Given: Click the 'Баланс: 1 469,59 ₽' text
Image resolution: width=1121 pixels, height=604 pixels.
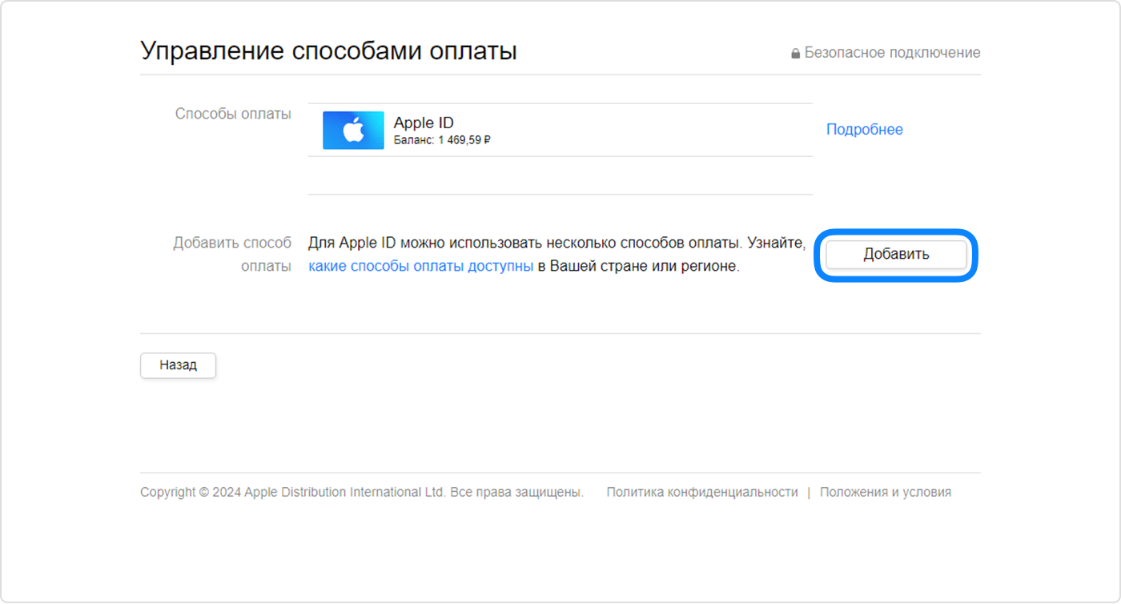Looking at the screenshot, I should pyautogui.click(x=442, y=141).
